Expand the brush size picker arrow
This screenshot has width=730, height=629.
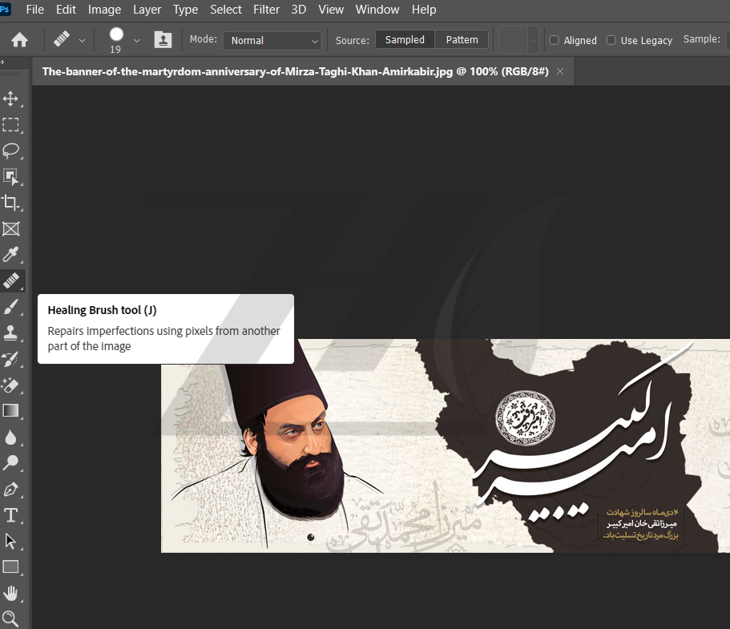(x=136, y=40)
